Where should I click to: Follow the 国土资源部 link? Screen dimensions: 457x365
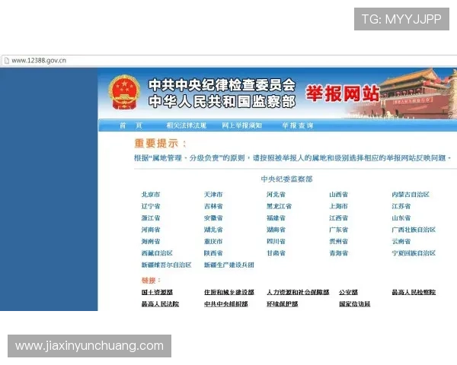[157, 292]
